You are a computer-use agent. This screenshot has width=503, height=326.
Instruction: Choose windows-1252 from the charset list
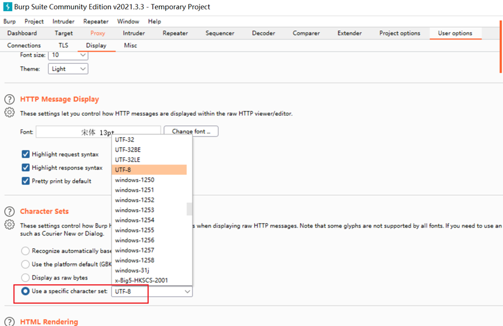pos(149,200)
